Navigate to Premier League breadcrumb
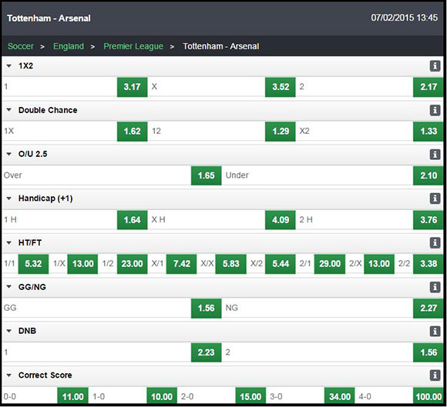 [x=133, y=46]
